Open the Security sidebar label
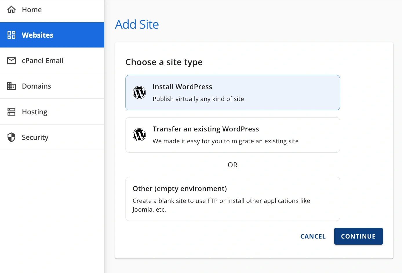The width and height of the screenshot is (402, 273). [35, 137]
